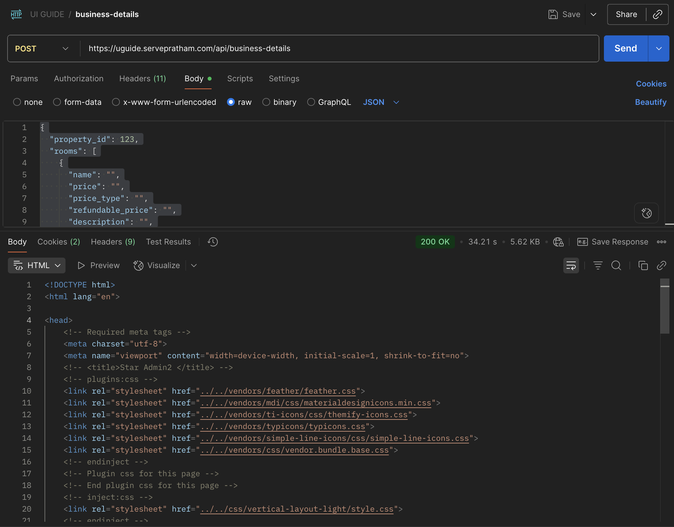Click the Beautify link
The image size is (674, 527).
pos(650,102)
